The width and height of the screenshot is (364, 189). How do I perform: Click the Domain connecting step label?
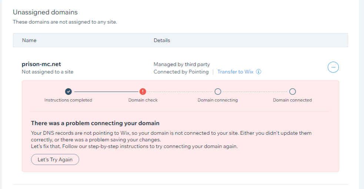tap(218, 100)
